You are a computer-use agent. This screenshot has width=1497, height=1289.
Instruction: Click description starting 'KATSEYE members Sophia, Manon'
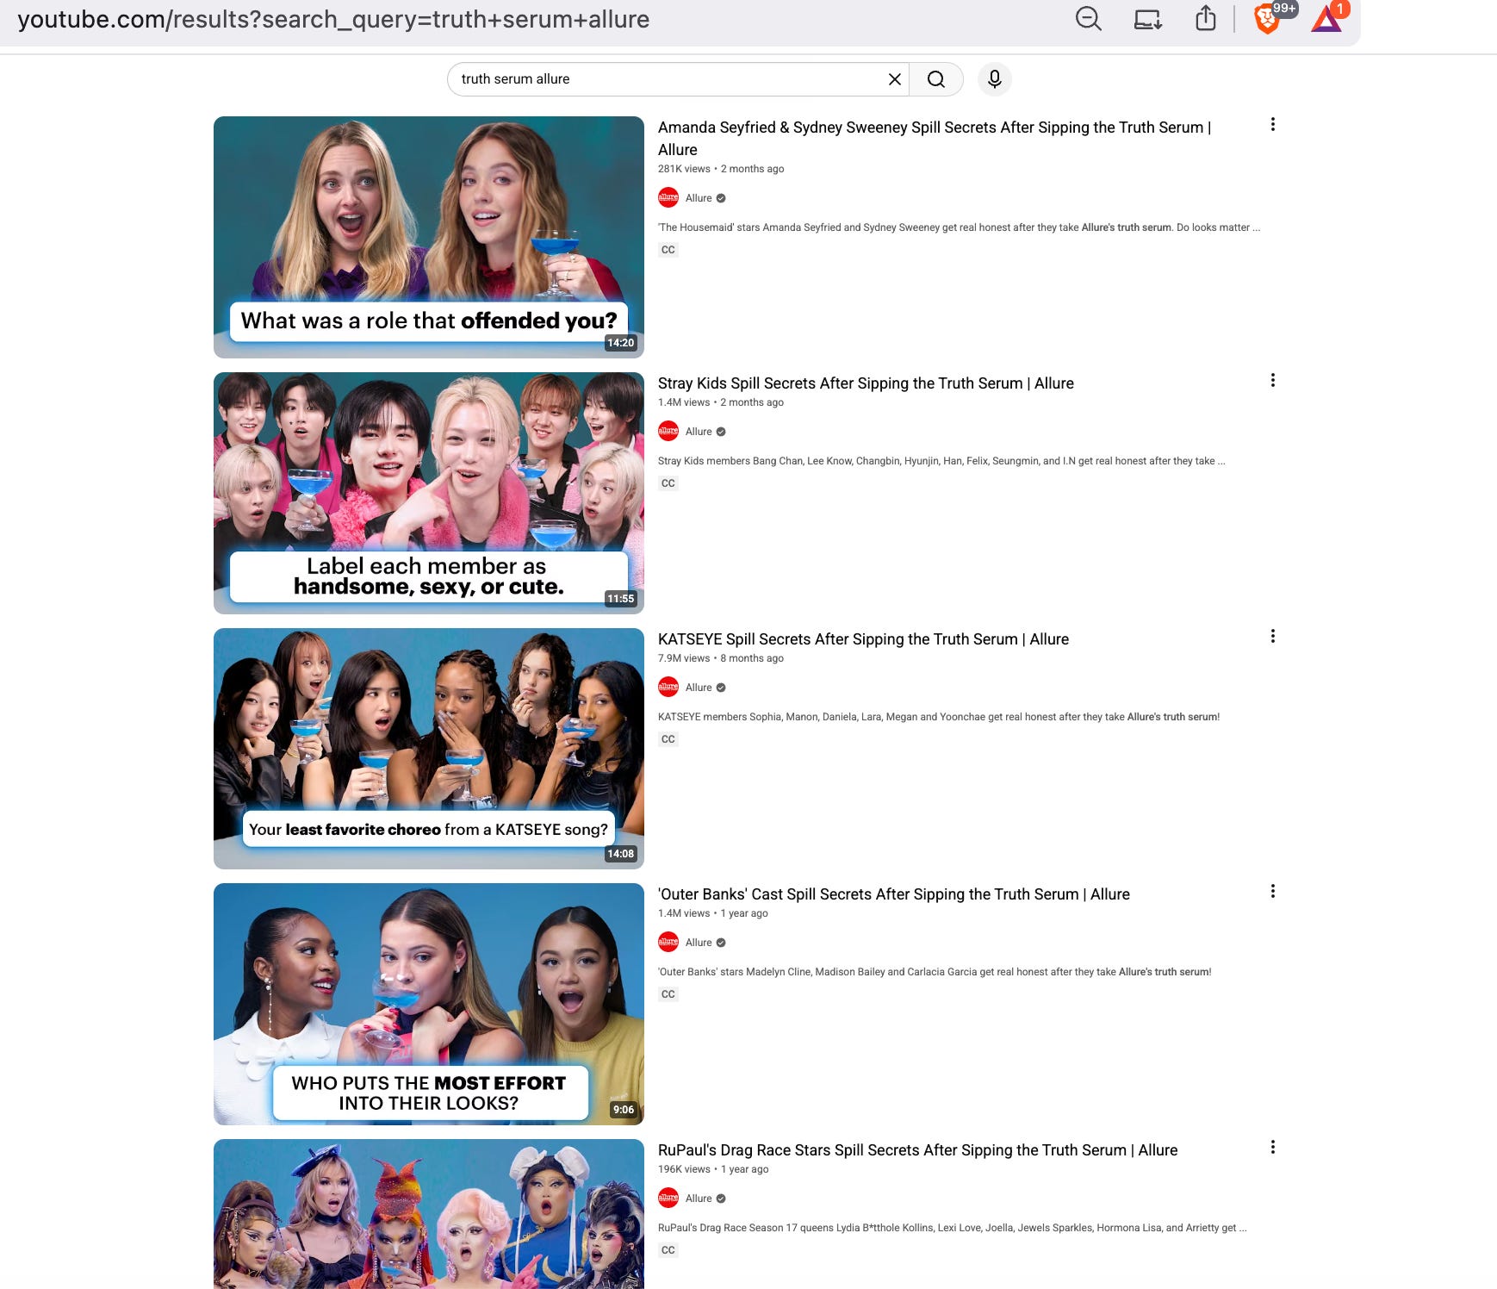939,717
